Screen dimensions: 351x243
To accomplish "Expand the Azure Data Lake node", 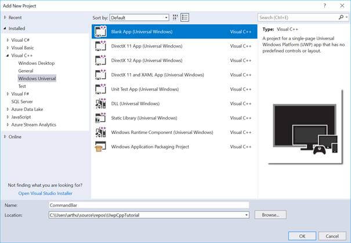I will click(8, 109).
